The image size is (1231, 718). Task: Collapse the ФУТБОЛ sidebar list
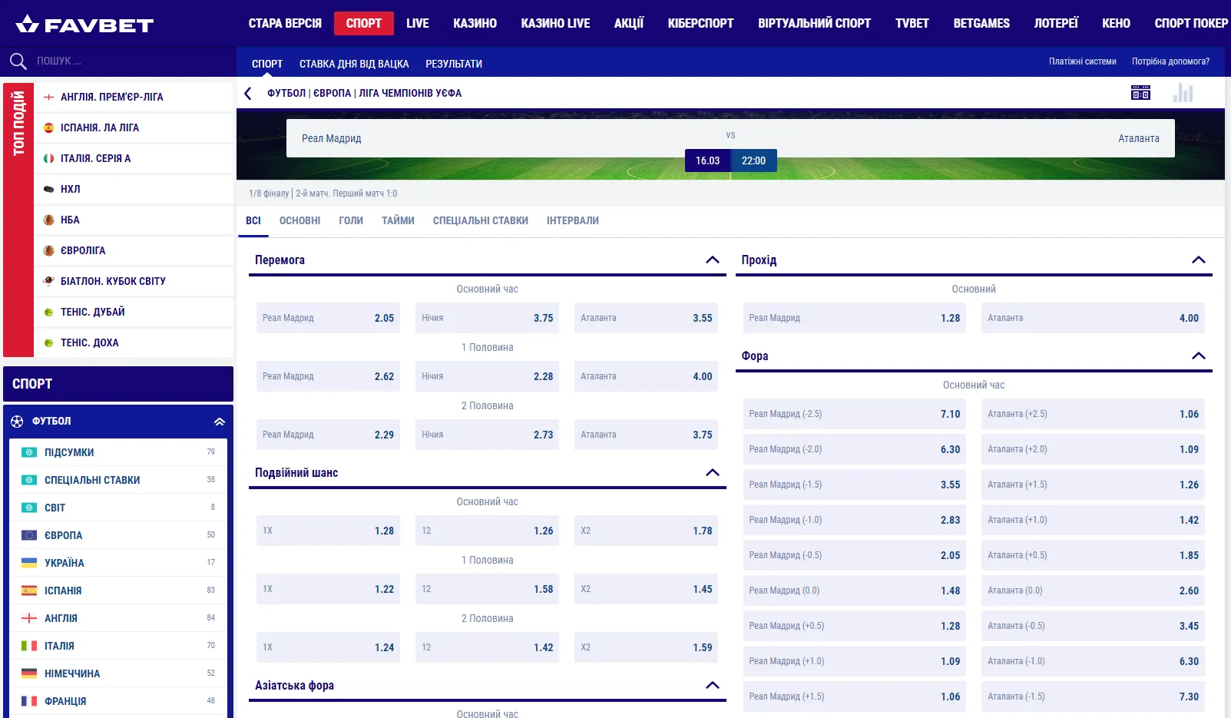coord(219,422)
